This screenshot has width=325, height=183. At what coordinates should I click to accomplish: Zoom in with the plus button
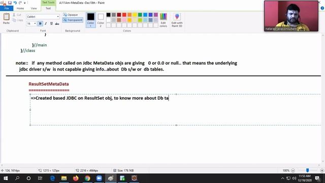(322, 171)
